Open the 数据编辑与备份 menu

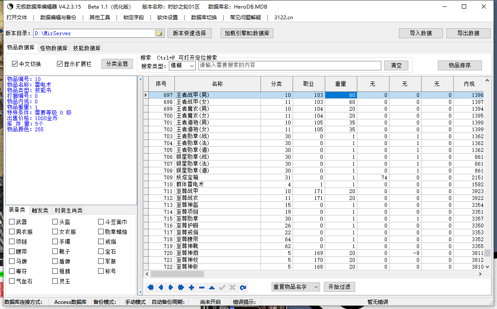[x=58, y=18]
